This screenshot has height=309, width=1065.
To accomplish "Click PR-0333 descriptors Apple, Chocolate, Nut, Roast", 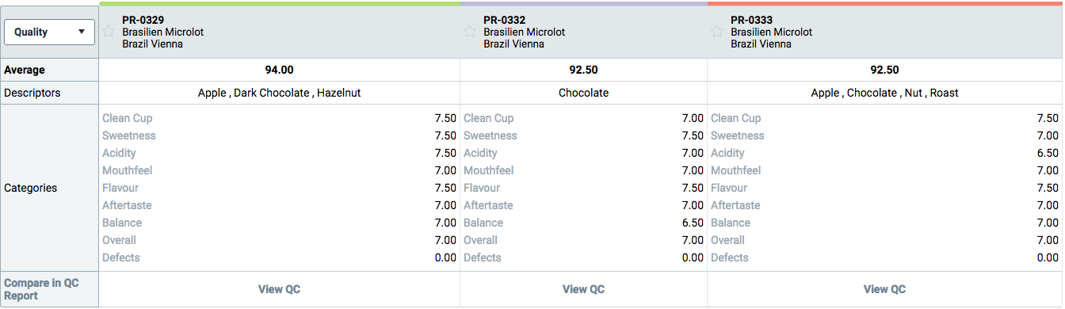I will [885, 93].
